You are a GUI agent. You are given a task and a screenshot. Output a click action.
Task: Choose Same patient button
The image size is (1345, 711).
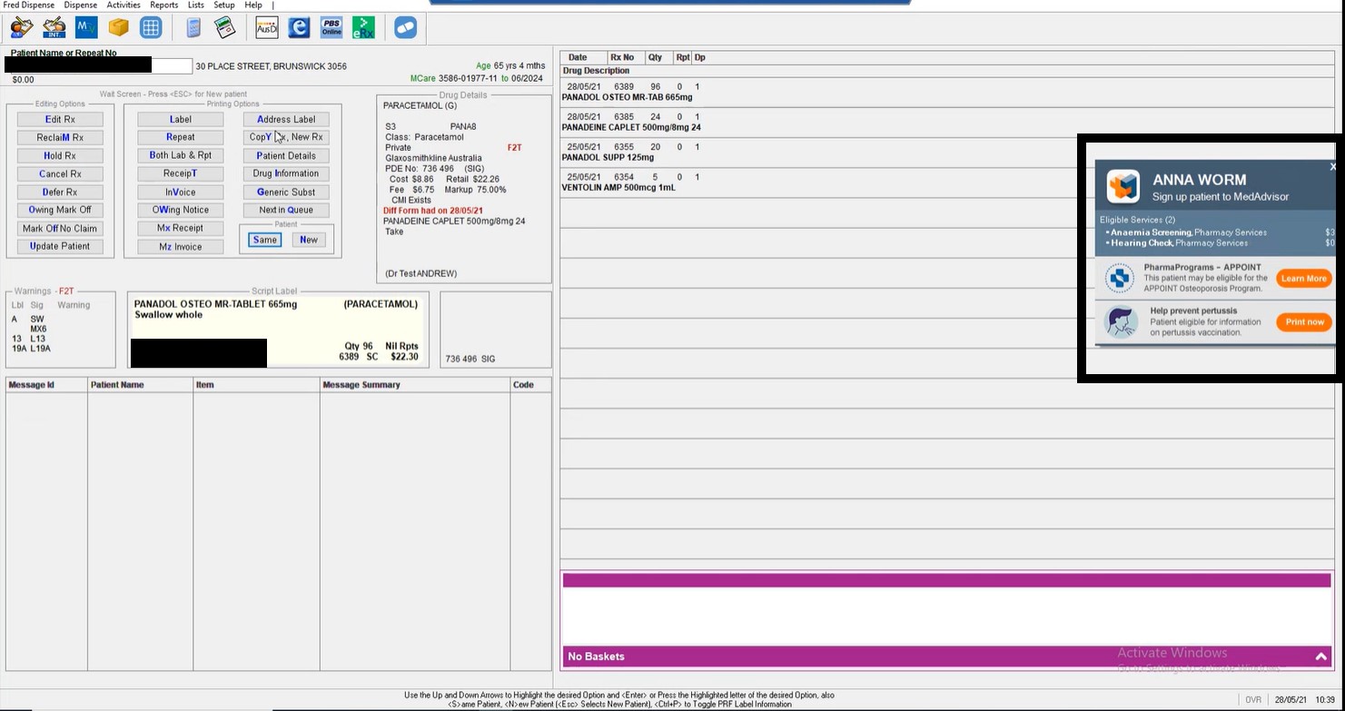(x=265, y=240)
